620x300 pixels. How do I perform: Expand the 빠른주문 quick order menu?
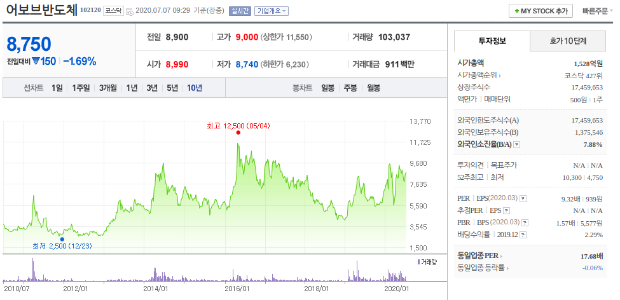[598, 11]
